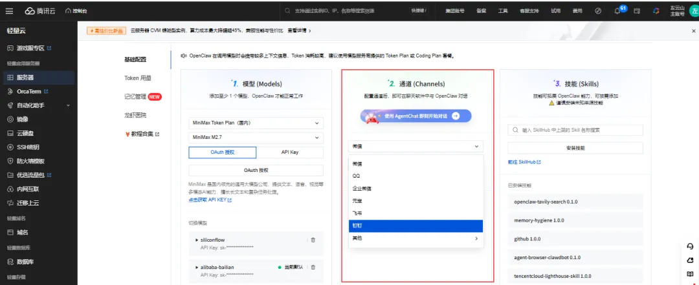The width and height of the screenshot is (699, 285).
Task: Select the openclaw-tavily-search 0.1.0 skill
Action: click(575, 202)
